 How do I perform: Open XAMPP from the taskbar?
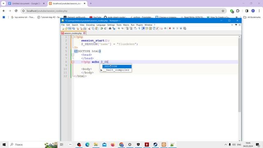click(x=164, y=144)
